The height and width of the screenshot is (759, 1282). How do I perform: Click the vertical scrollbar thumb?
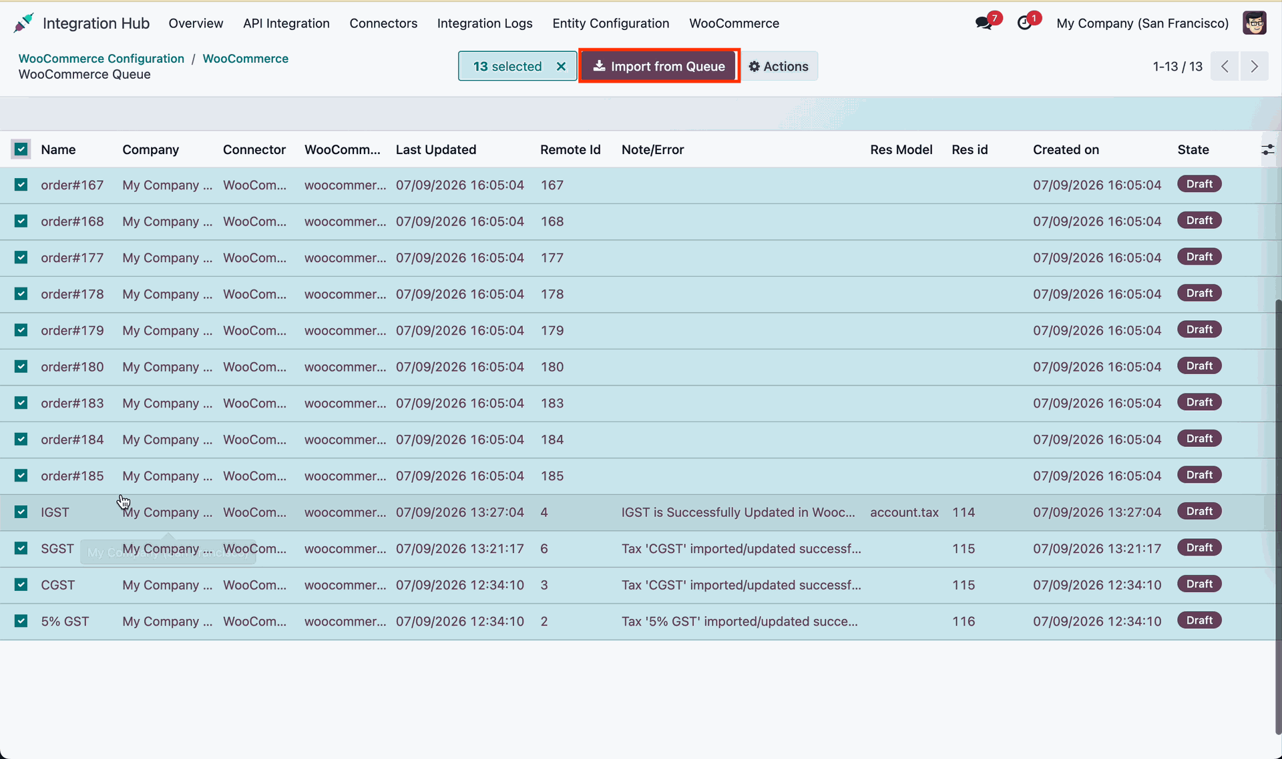point(1278,517)
